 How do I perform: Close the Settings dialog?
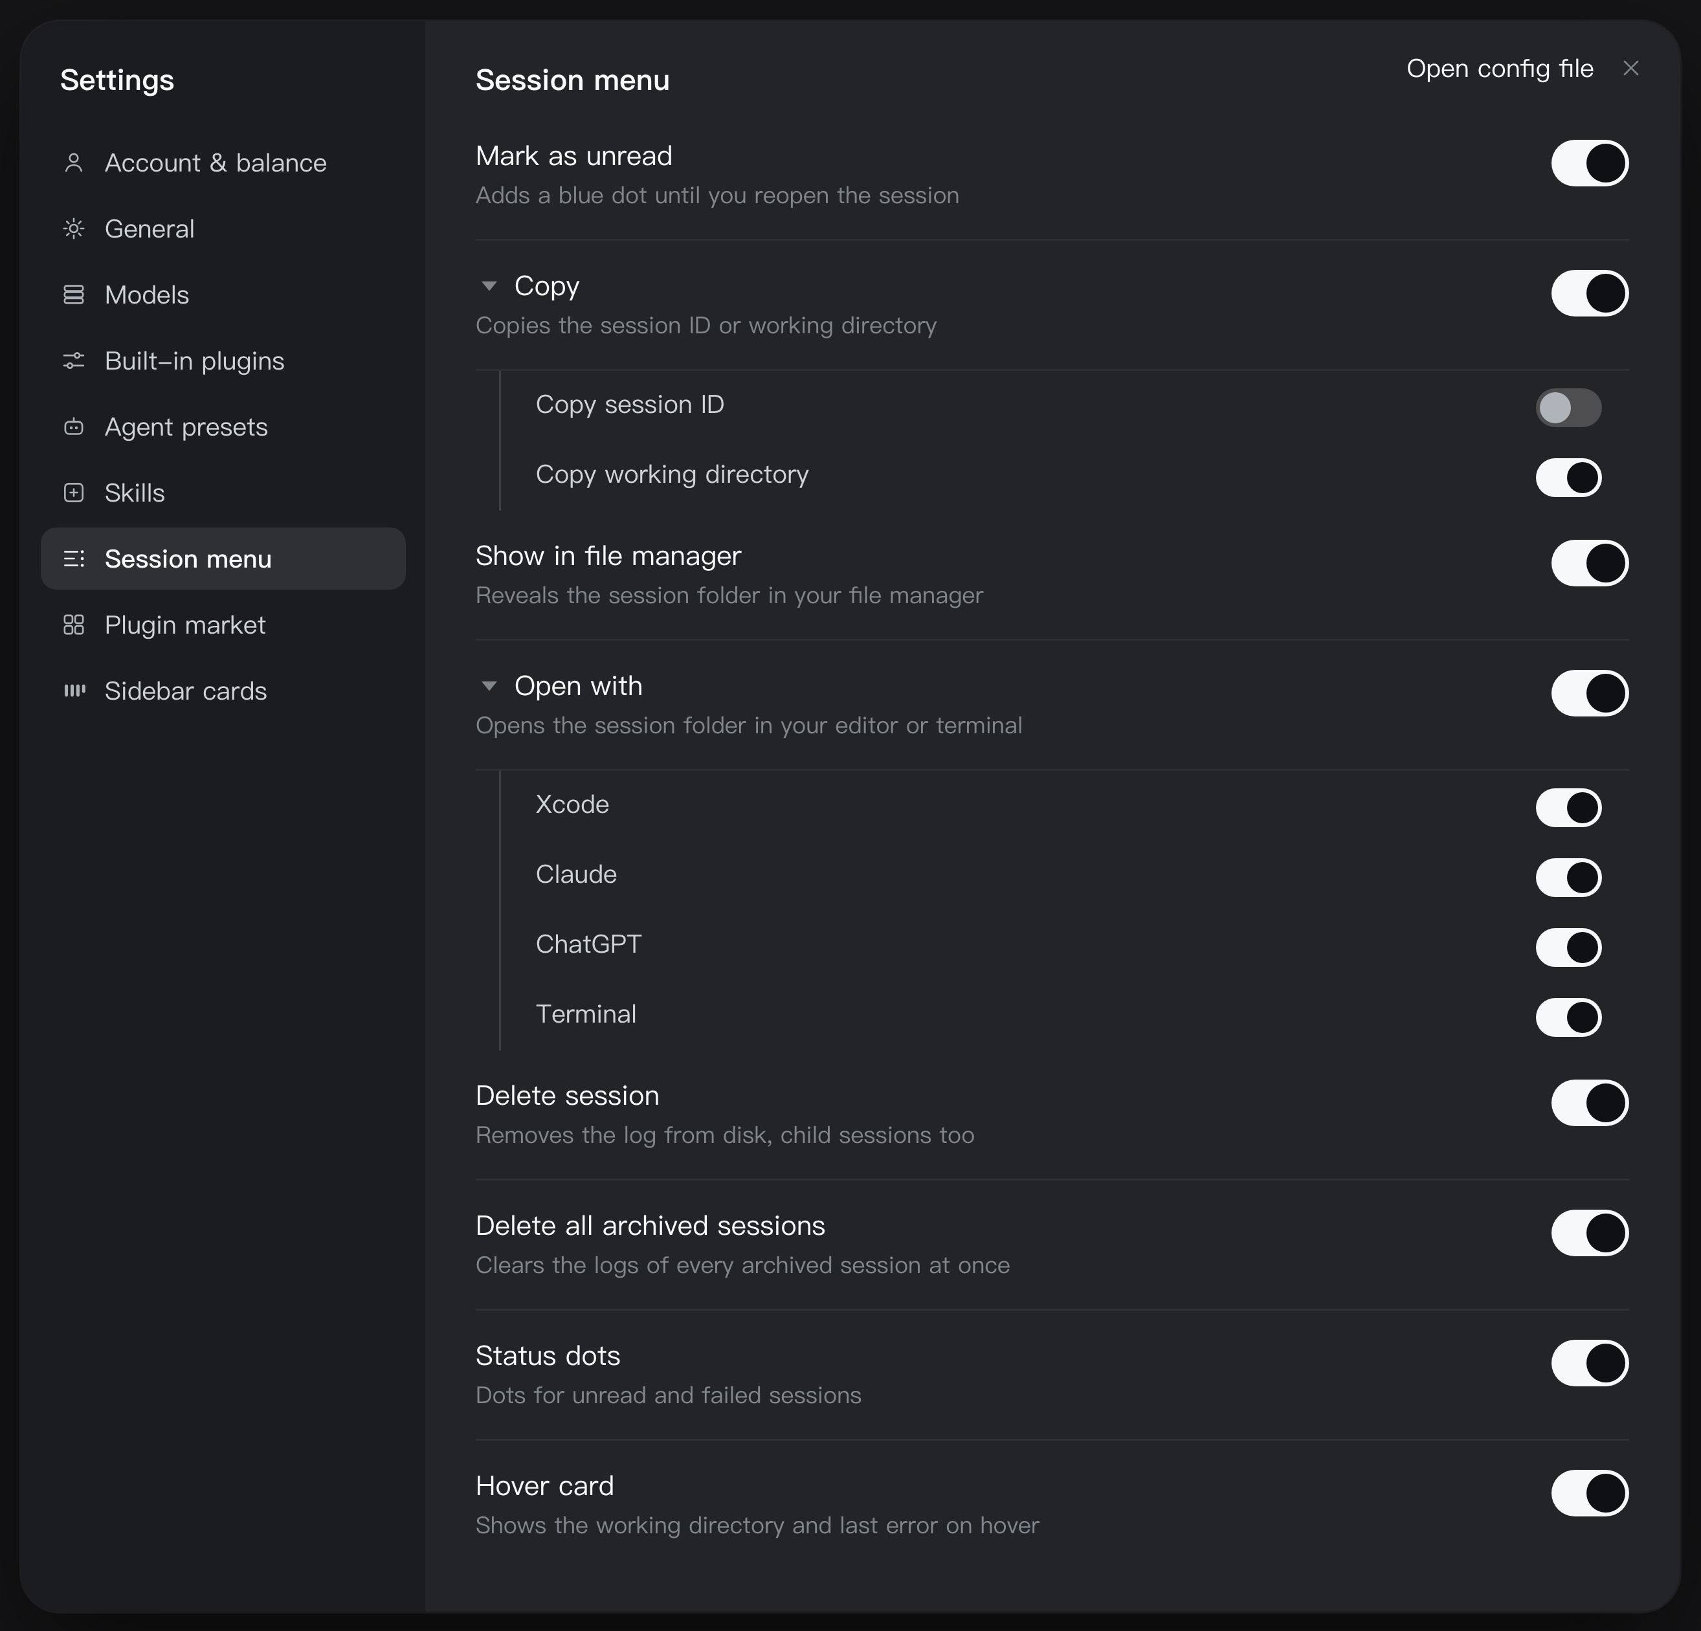click(1630, 68)
